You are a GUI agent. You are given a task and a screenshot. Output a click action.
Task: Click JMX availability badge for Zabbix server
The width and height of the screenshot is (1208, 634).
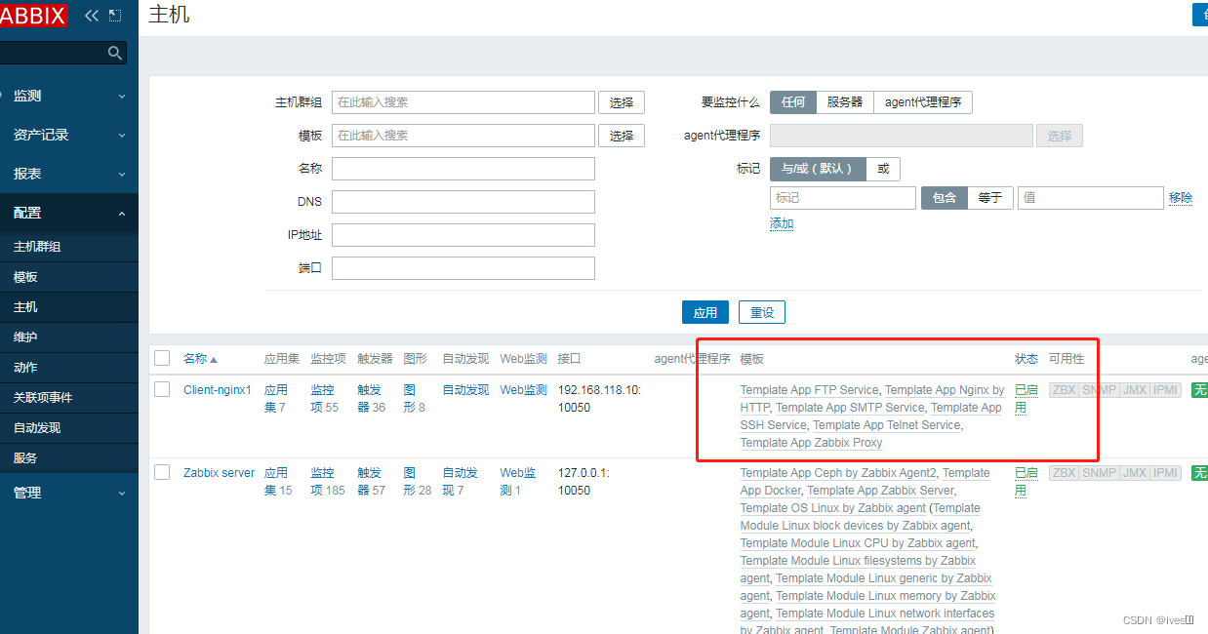(x=1135, y=473)
